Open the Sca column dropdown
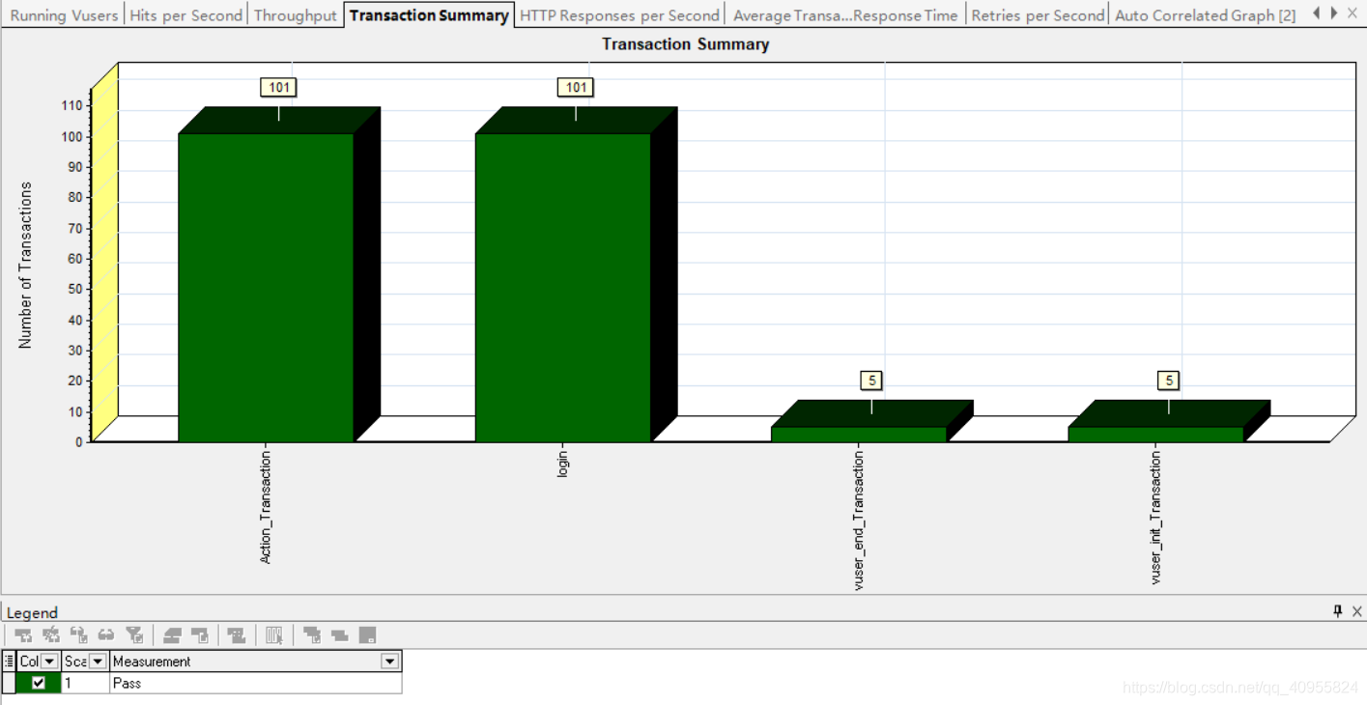 [98, 662]
